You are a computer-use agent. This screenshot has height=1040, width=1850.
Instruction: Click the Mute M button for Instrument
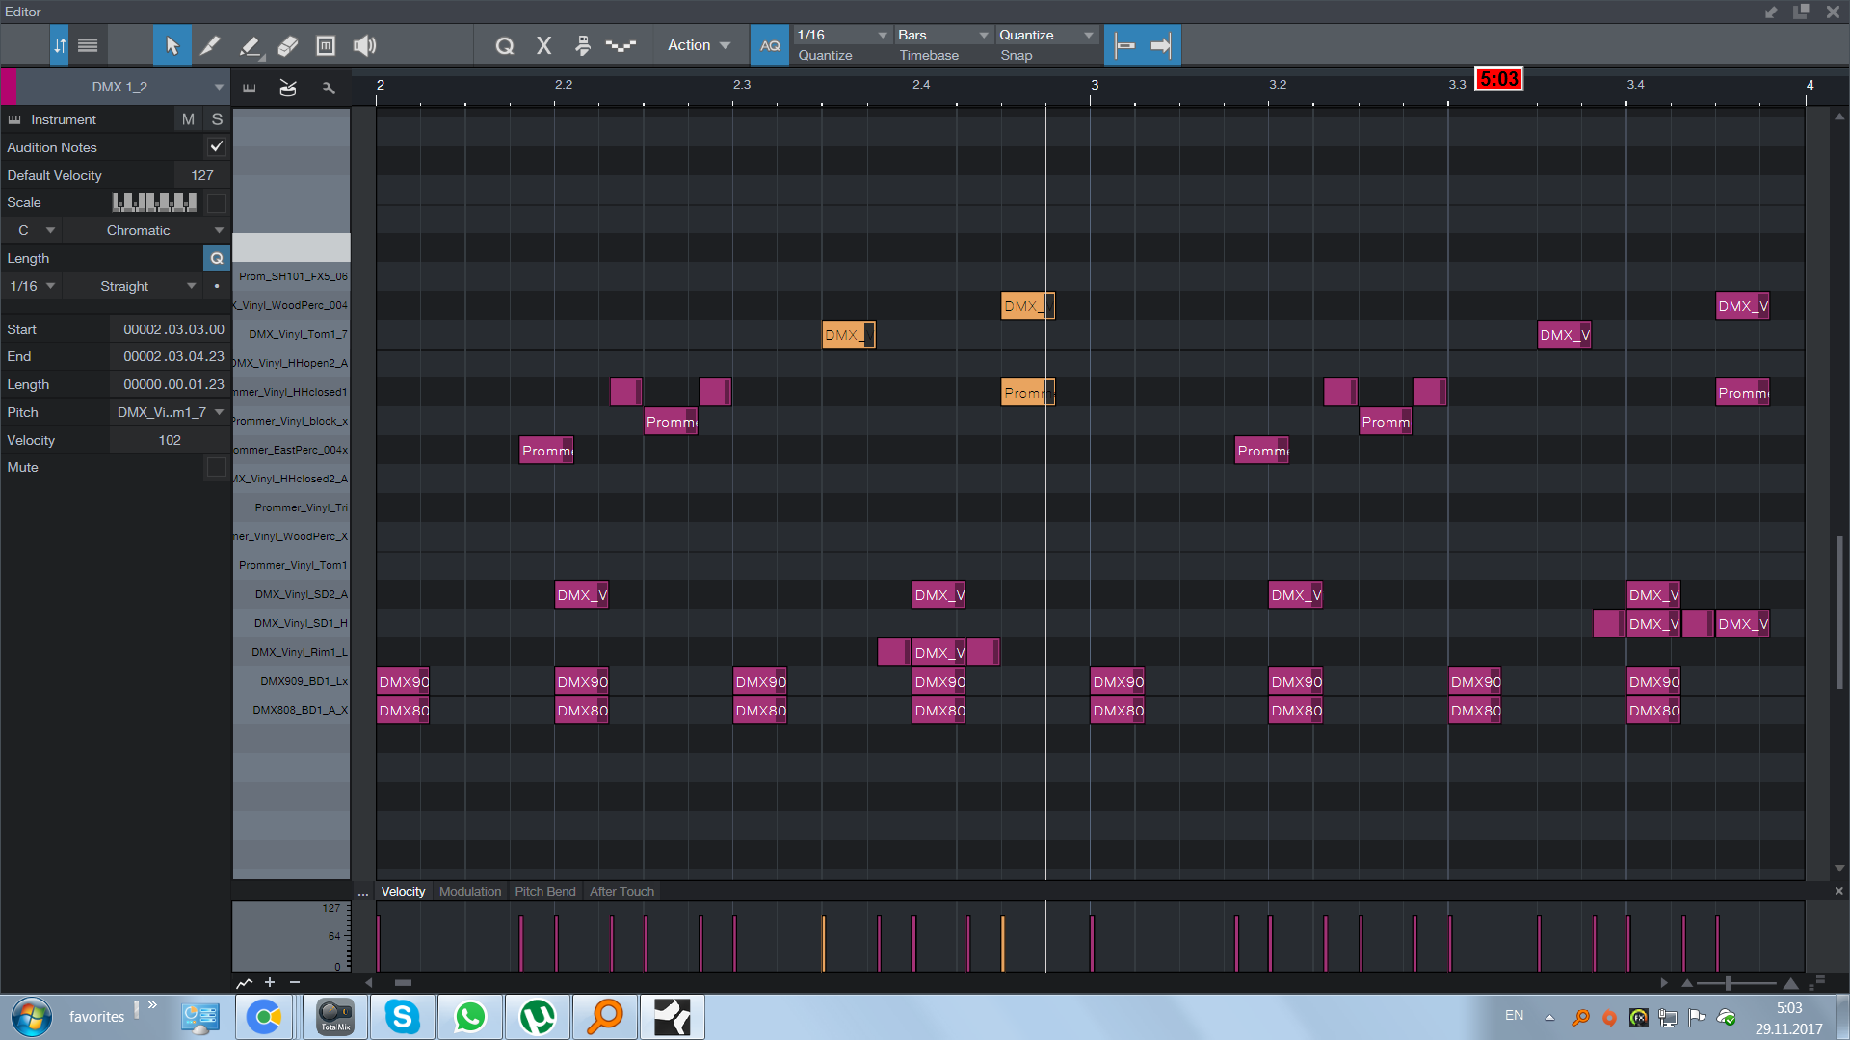[x=188, y=119]
